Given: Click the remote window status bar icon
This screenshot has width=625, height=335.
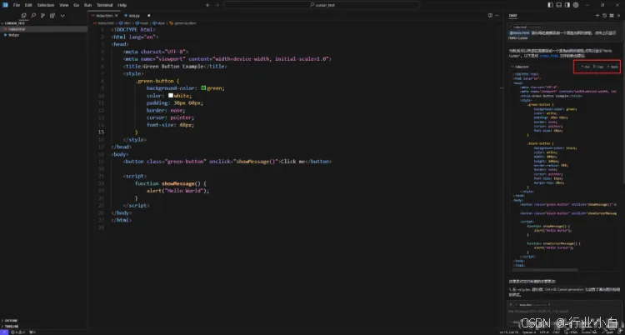Looking at the screenshot, I should pos(4,332).
